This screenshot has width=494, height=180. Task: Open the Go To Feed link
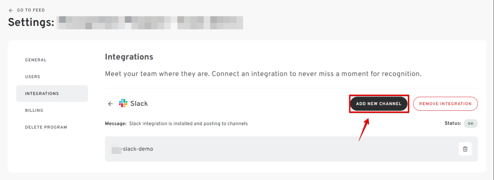31,10
